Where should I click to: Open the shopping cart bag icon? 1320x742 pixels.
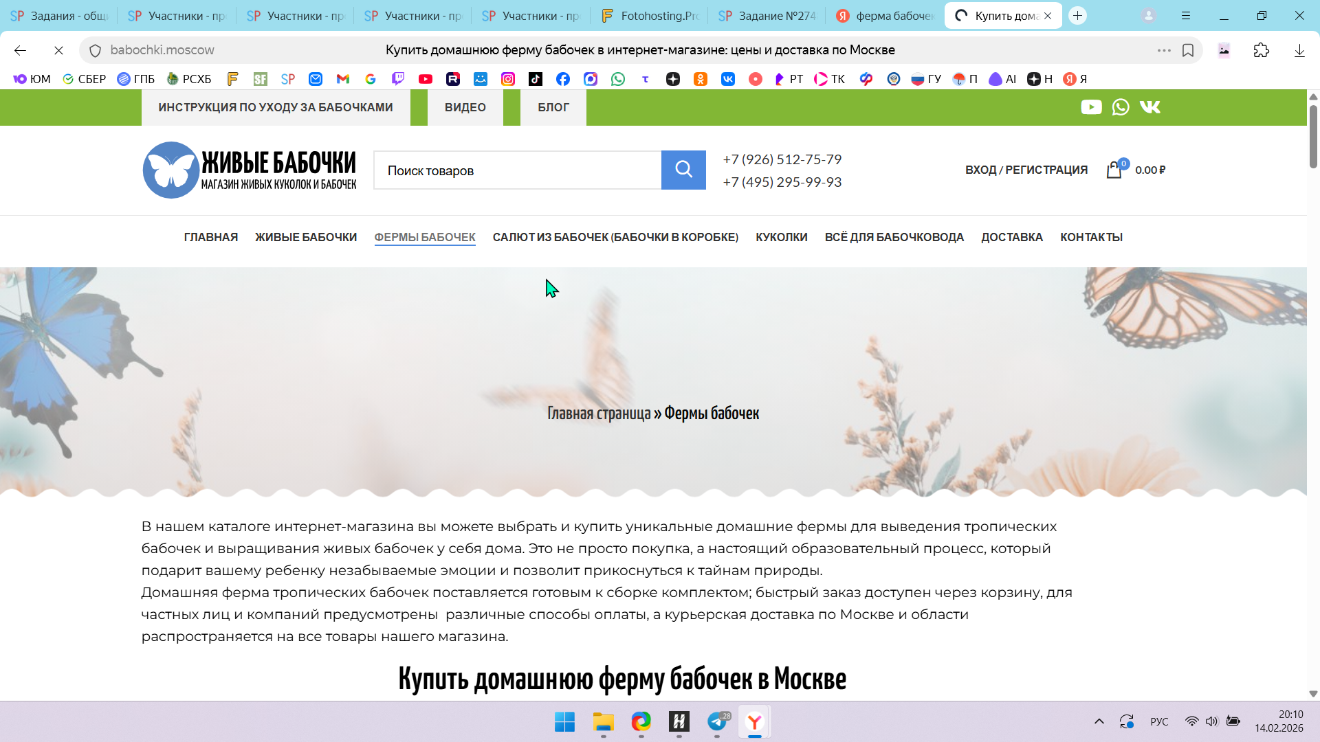(1114, 170)
